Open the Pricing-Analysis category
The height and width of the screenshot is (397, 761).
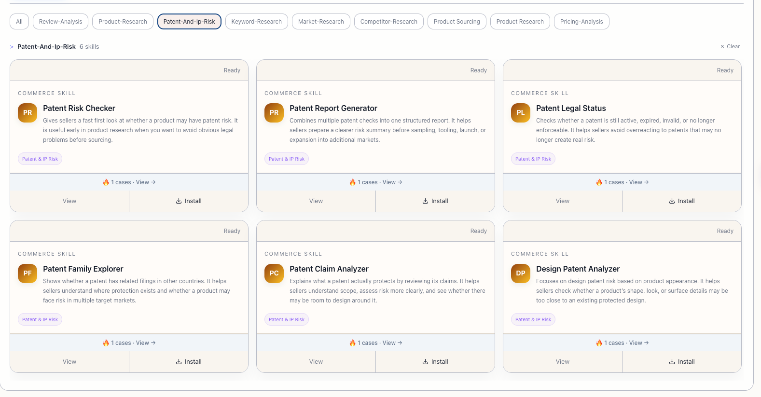pos(581,21)
